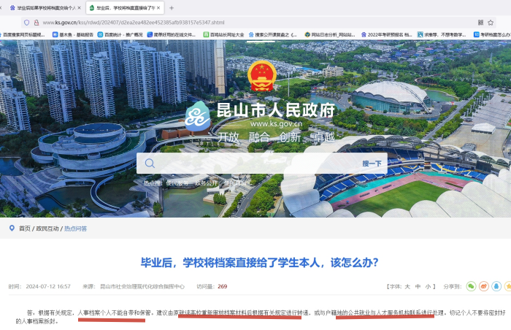Click the 搜一下 search button

click(372, 164)
